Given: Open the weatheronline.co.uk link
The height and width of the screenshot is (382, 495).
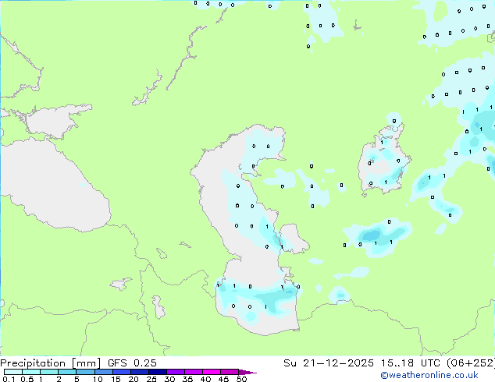Looking at the screenshot, I should pyautogui.click(x=429, y=375).
